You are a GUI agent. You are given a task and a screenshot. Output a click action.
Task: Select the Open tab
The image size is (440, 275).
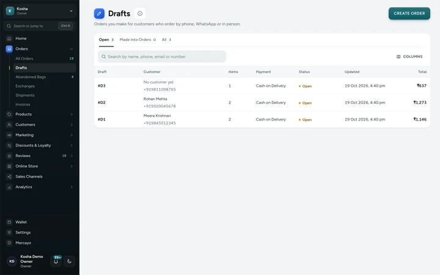click(x=106, y=40)
